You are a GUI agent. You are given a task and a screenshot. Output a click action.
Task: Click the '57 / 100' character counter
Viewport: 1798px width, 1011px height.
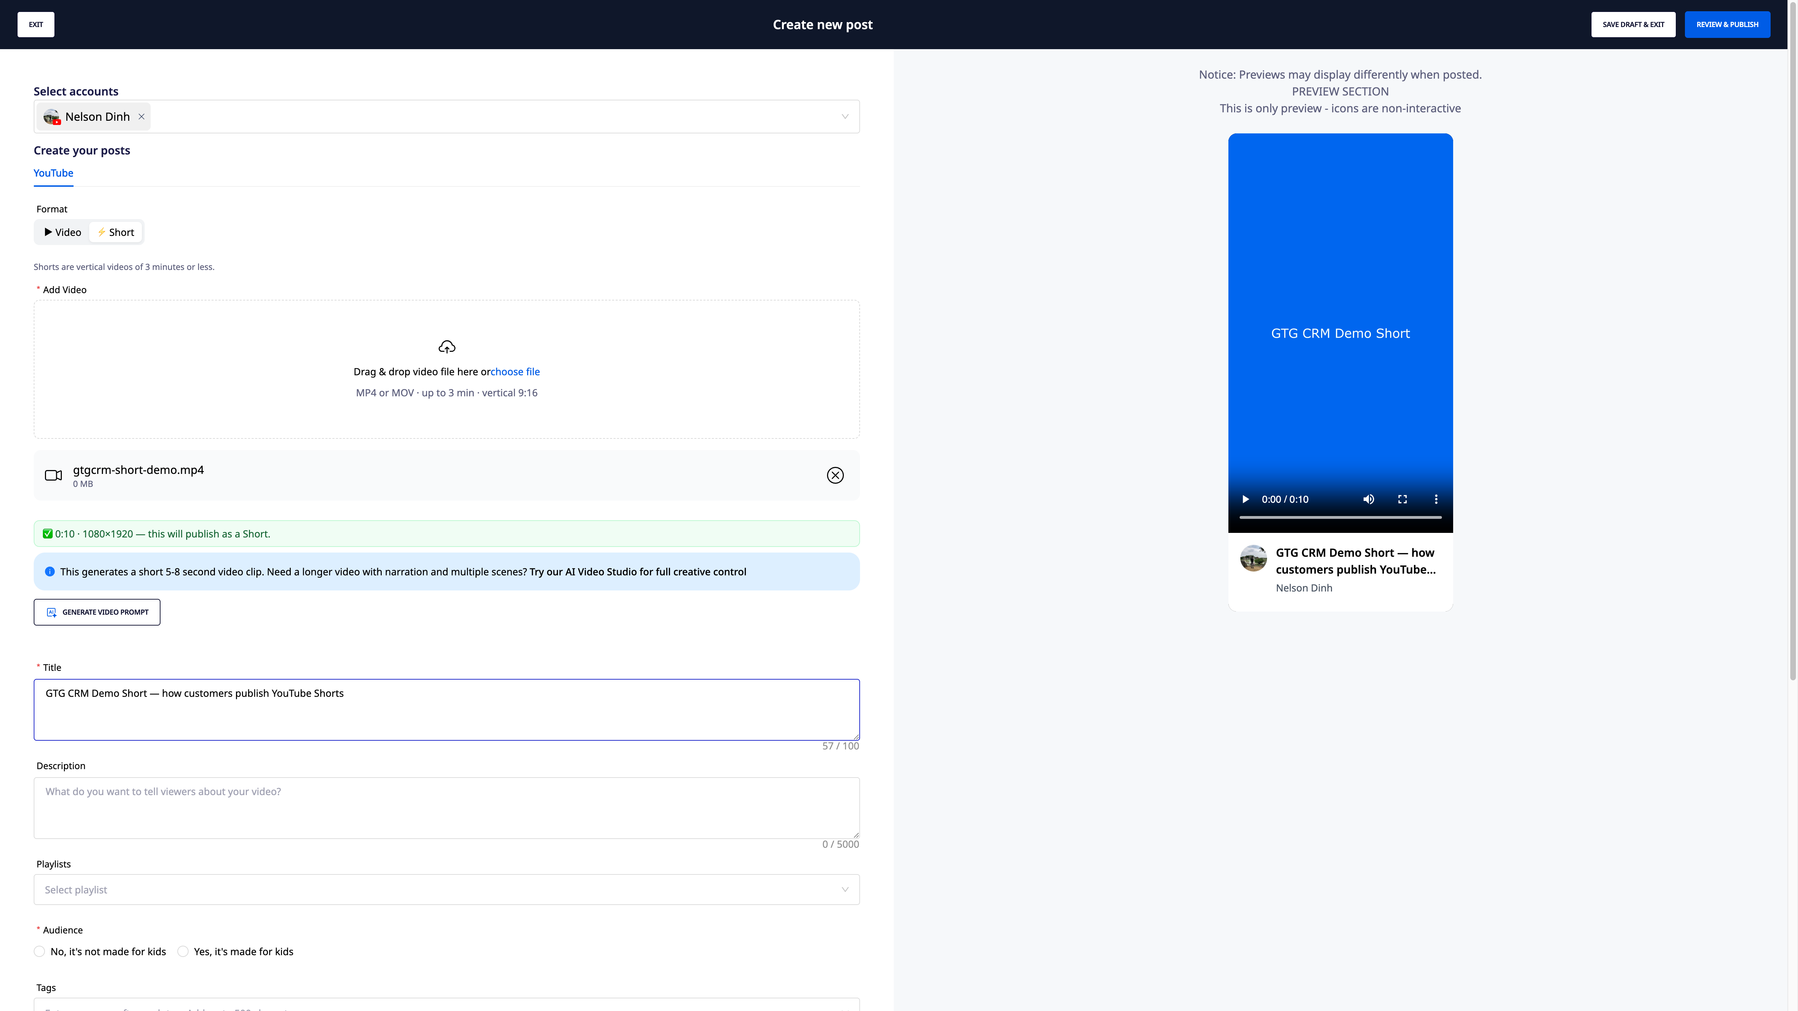click(x=840, y=746)
